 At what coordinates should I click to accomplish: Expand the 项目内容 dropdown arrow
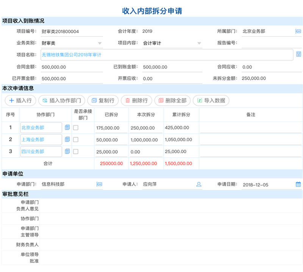[199, 43]
